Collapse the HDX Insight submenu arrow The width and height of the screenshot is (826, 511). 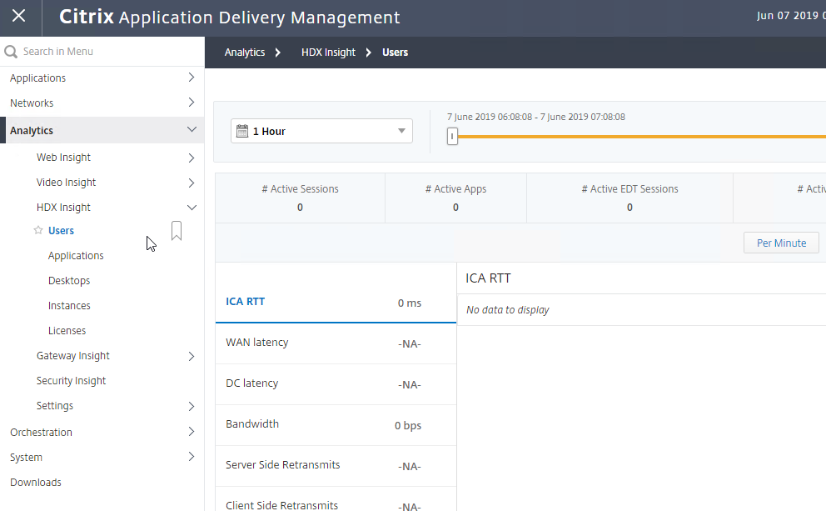click(192, 208)
